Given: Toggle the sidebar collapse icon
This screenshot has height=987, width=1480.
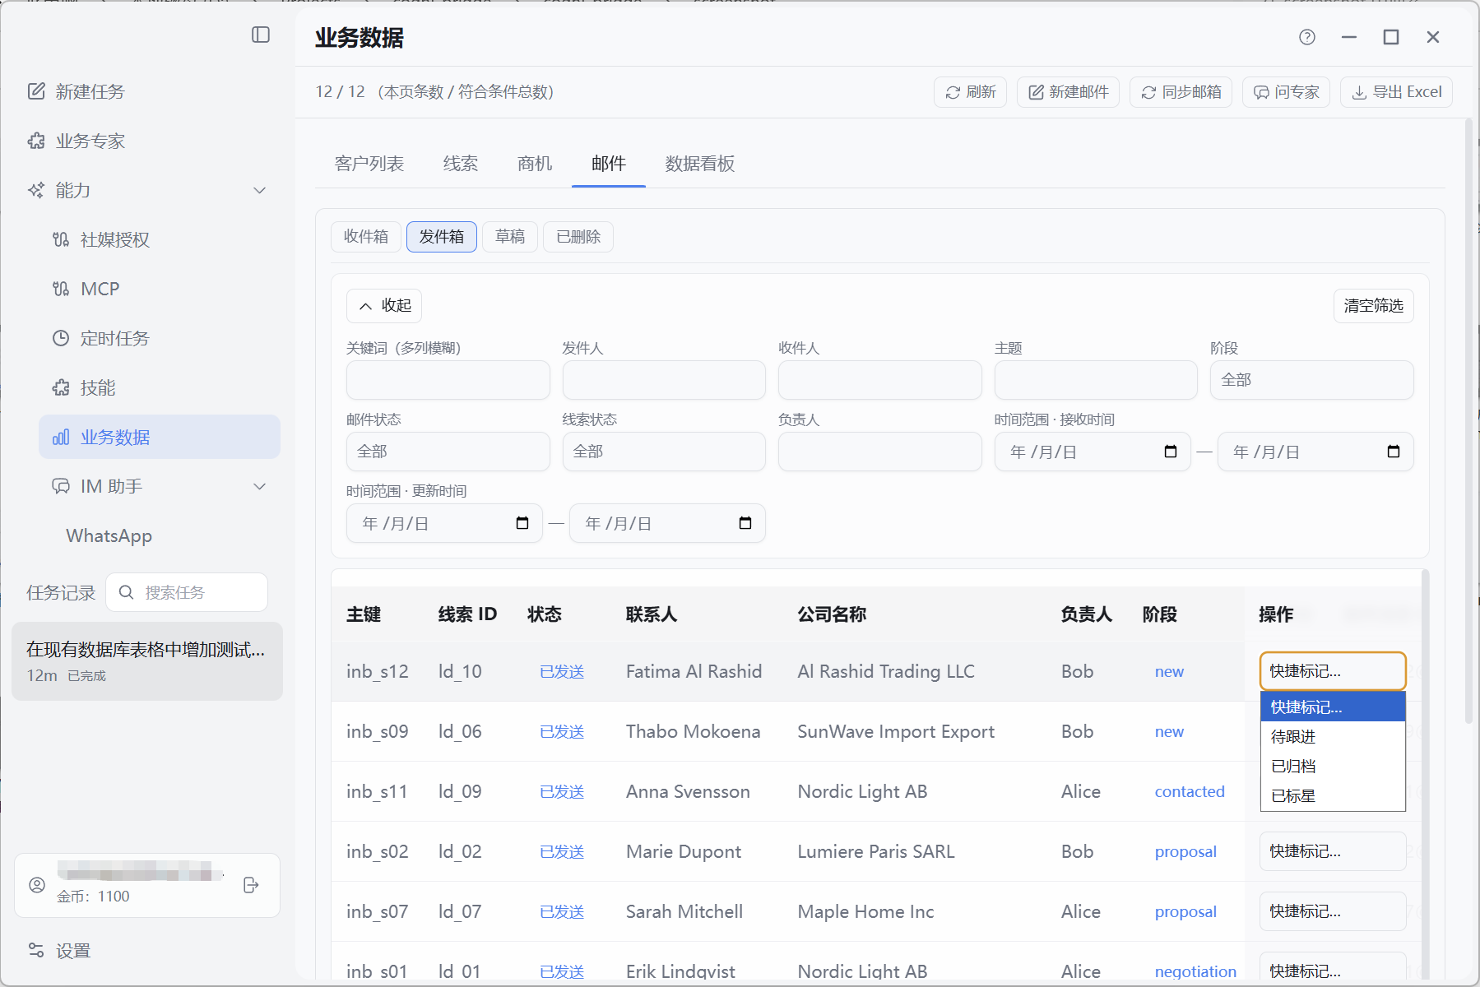Looking at the screenshot, I should tap(261, 35).
